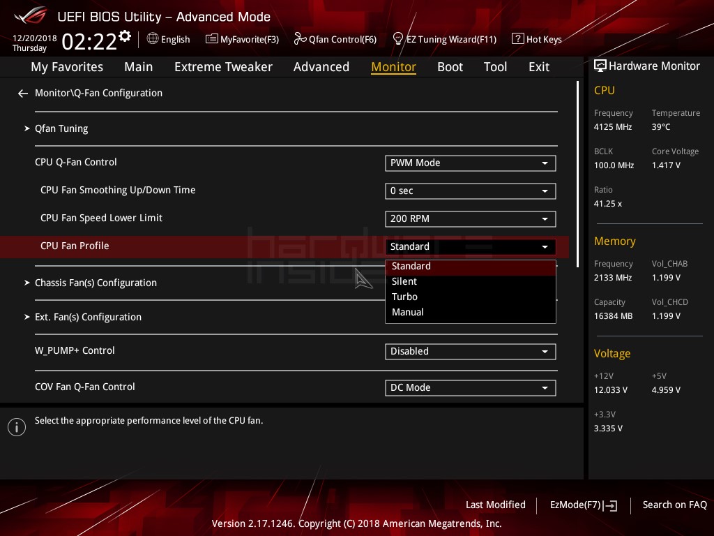
Task: Click the BIOS version copyright line
Action: (356, 523)
